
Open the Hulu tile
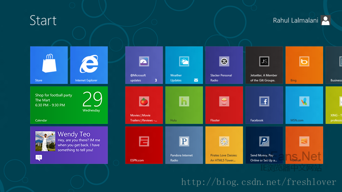[184, 105]
